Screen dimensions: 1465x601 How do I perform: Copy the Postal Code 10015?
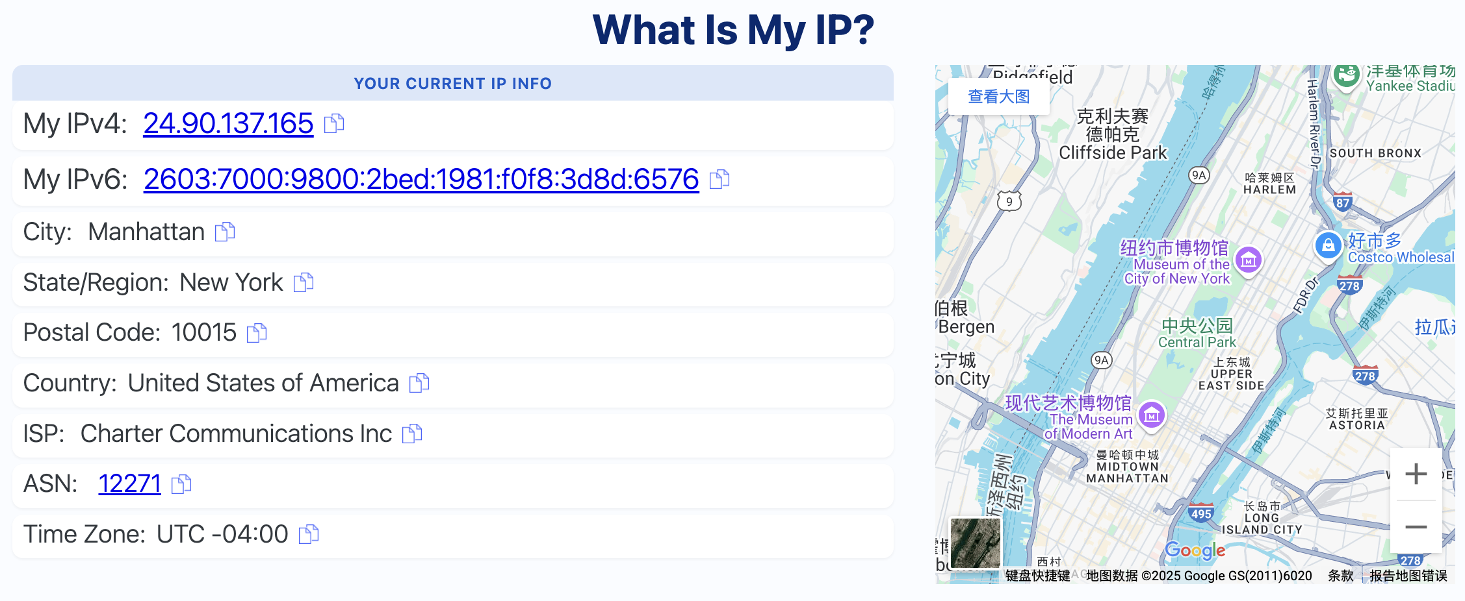257,333
